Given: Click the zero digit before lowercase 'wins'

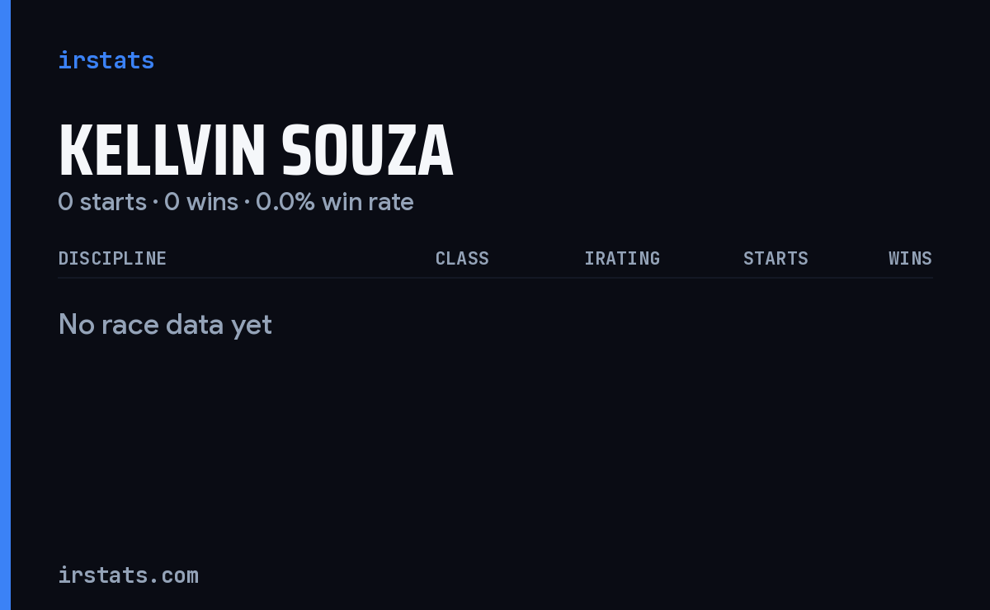Looking at the screenshot, I should 172,202.
